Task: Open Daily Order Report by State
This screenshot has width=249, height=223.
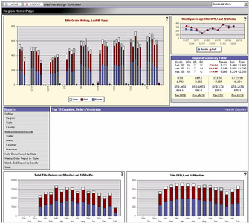Action: tap(21, 154)
